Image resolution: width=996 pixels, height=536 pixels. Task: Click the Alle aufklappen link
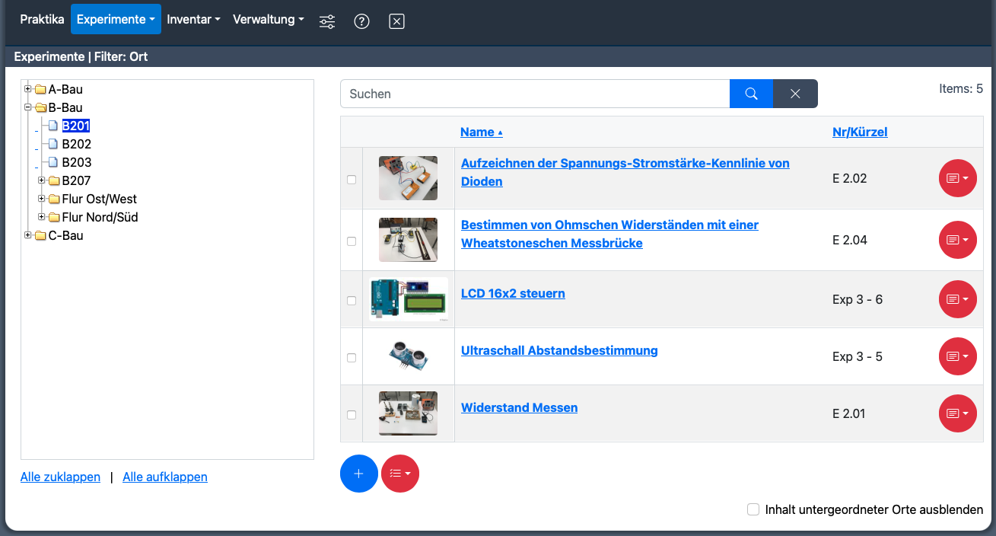[165, 477]
